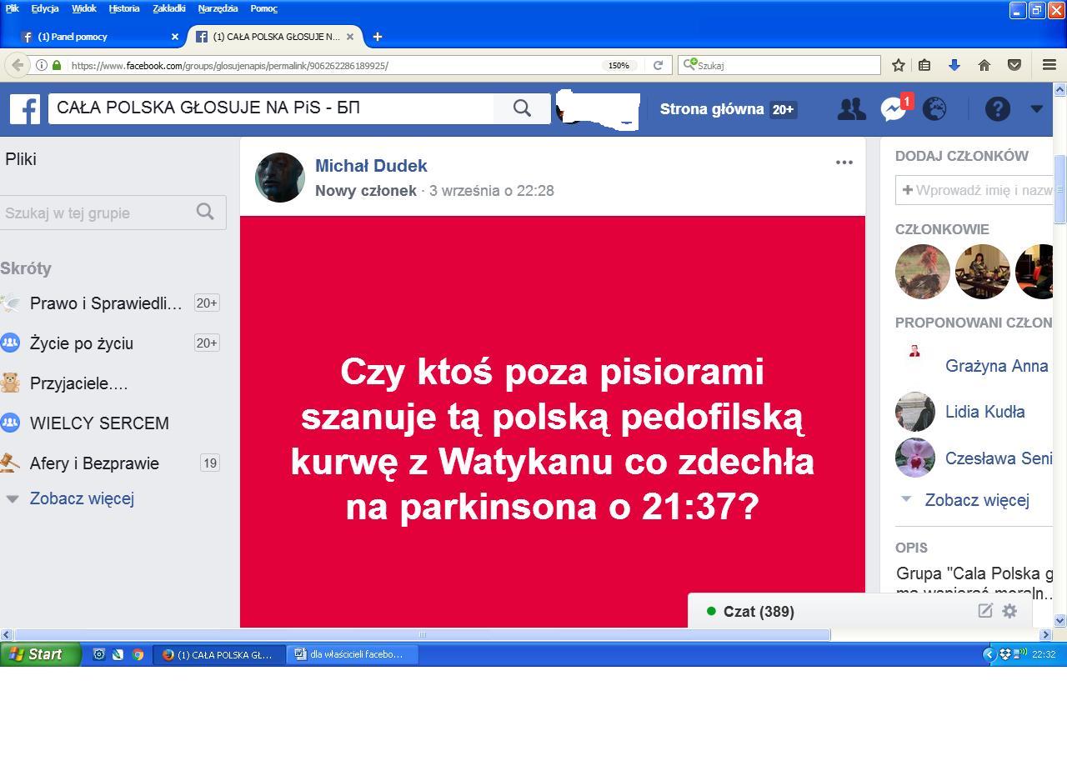Image resolution: width=1067 pixels, height=766 pixels.
Task: Expand the Facebook account dropdown arrow
Action: tap(1036, 109)
